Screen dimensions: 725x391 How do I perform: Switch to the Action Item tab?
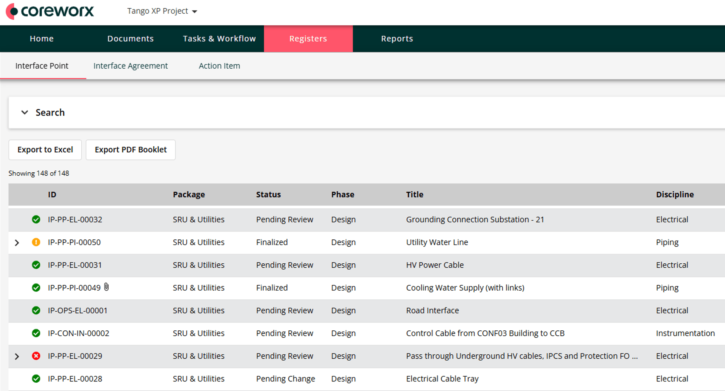tap(219, 66)
